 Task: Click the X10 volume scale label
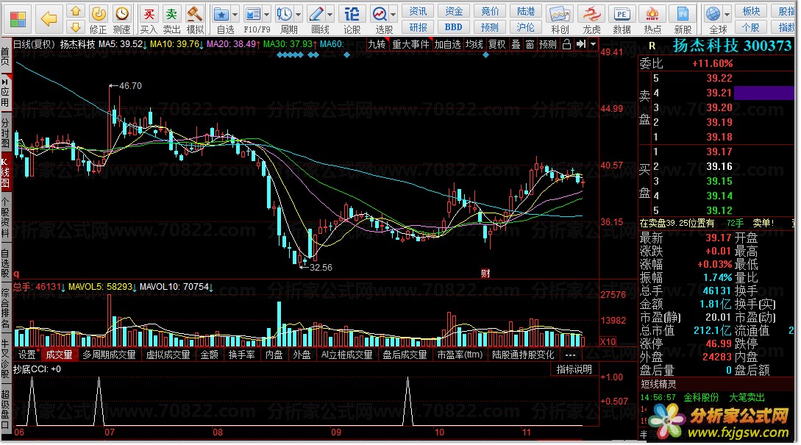coord(608,342)
